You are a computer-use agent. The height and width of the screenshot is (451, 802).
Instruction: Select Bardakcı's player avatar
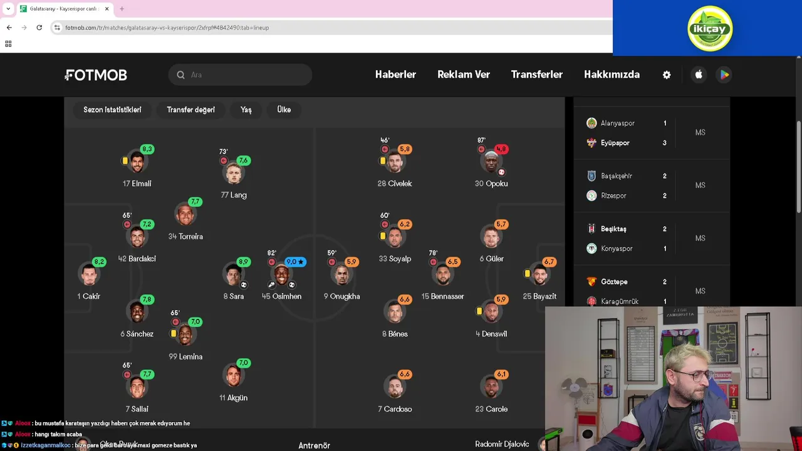[x=137, y=237]
